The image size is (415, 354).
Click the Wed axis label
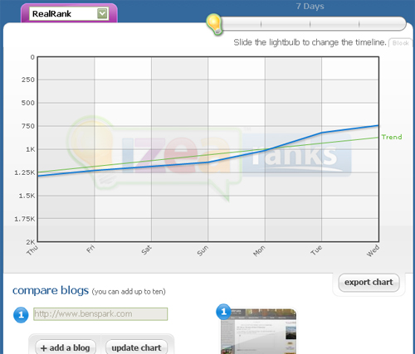[x=373, y=251]
